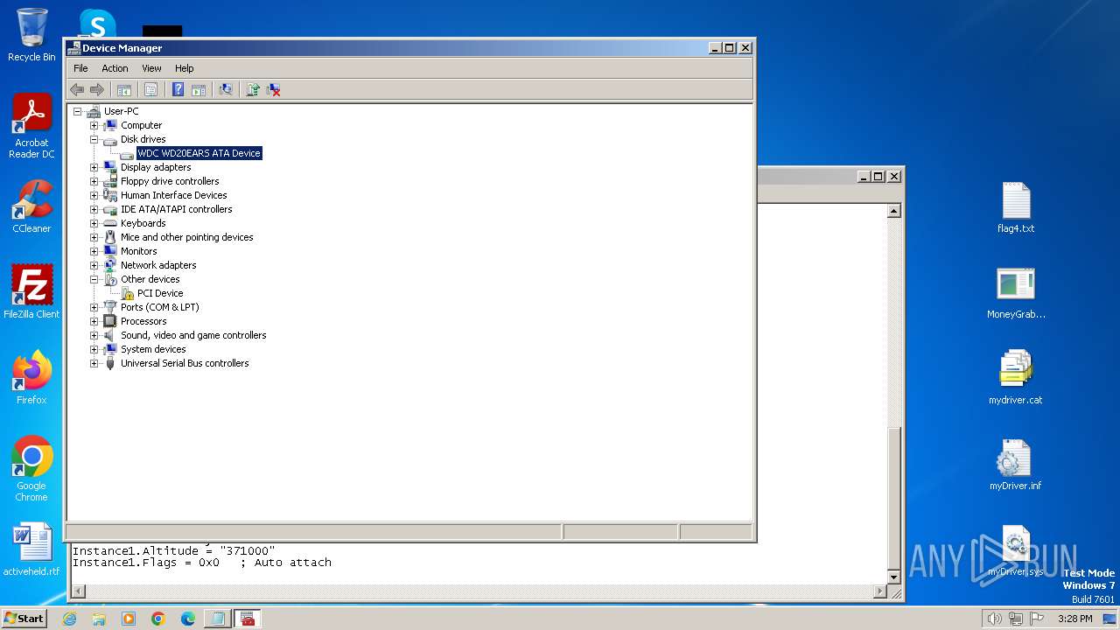Expand the Network adapters category
Image resolution: width=1120 pixels, height=630 pixels.
[x=94, y=265]
